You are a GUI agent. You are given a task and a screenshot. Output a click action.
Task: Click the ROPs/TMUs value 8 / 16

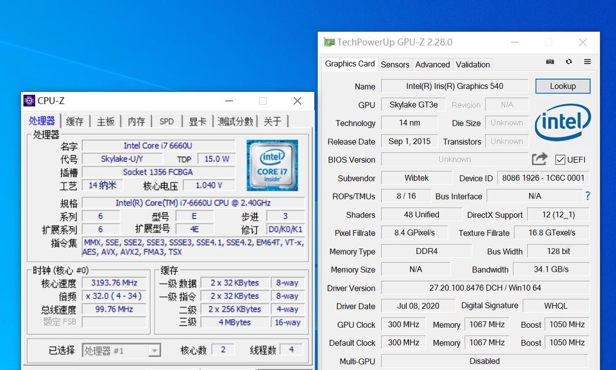pos(406,196)
